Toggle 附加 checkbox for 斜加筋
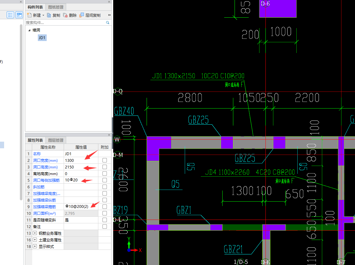The width and height of the screenshot is (355, 265). point(105,187)
